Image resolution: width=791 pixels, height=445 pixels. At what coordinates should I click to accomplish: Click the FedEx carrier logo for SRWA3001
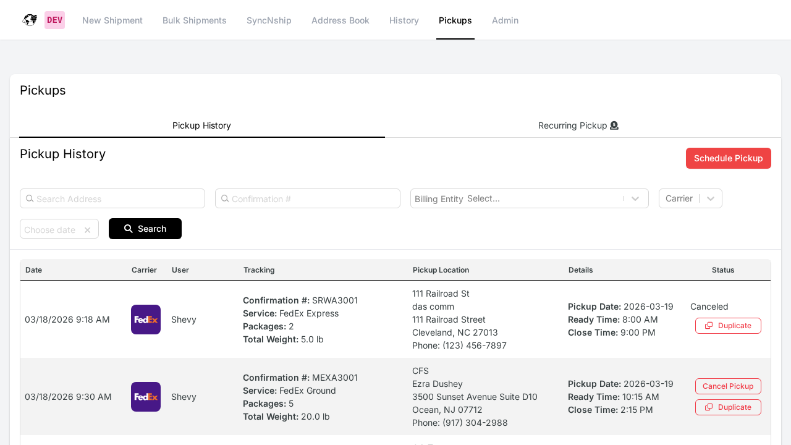[146, 320]
